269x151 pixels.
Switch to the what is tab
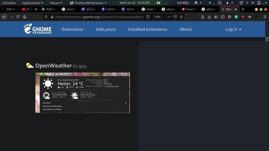tap(149, 9)
